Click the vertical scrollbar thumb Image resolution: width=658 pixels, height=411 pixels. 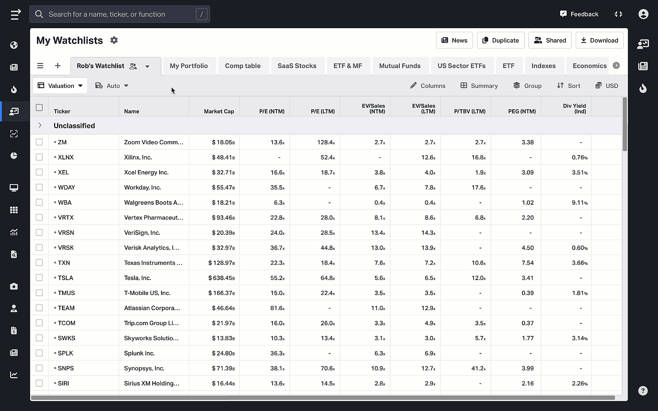click(624, 124)
